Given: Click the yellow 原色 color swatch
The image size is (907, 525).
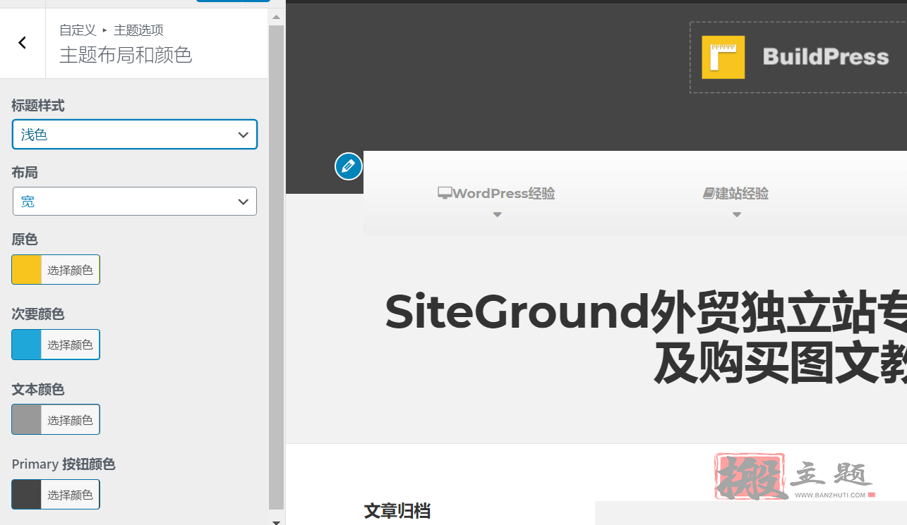Looking at the screenshot, I should (27, 270).
